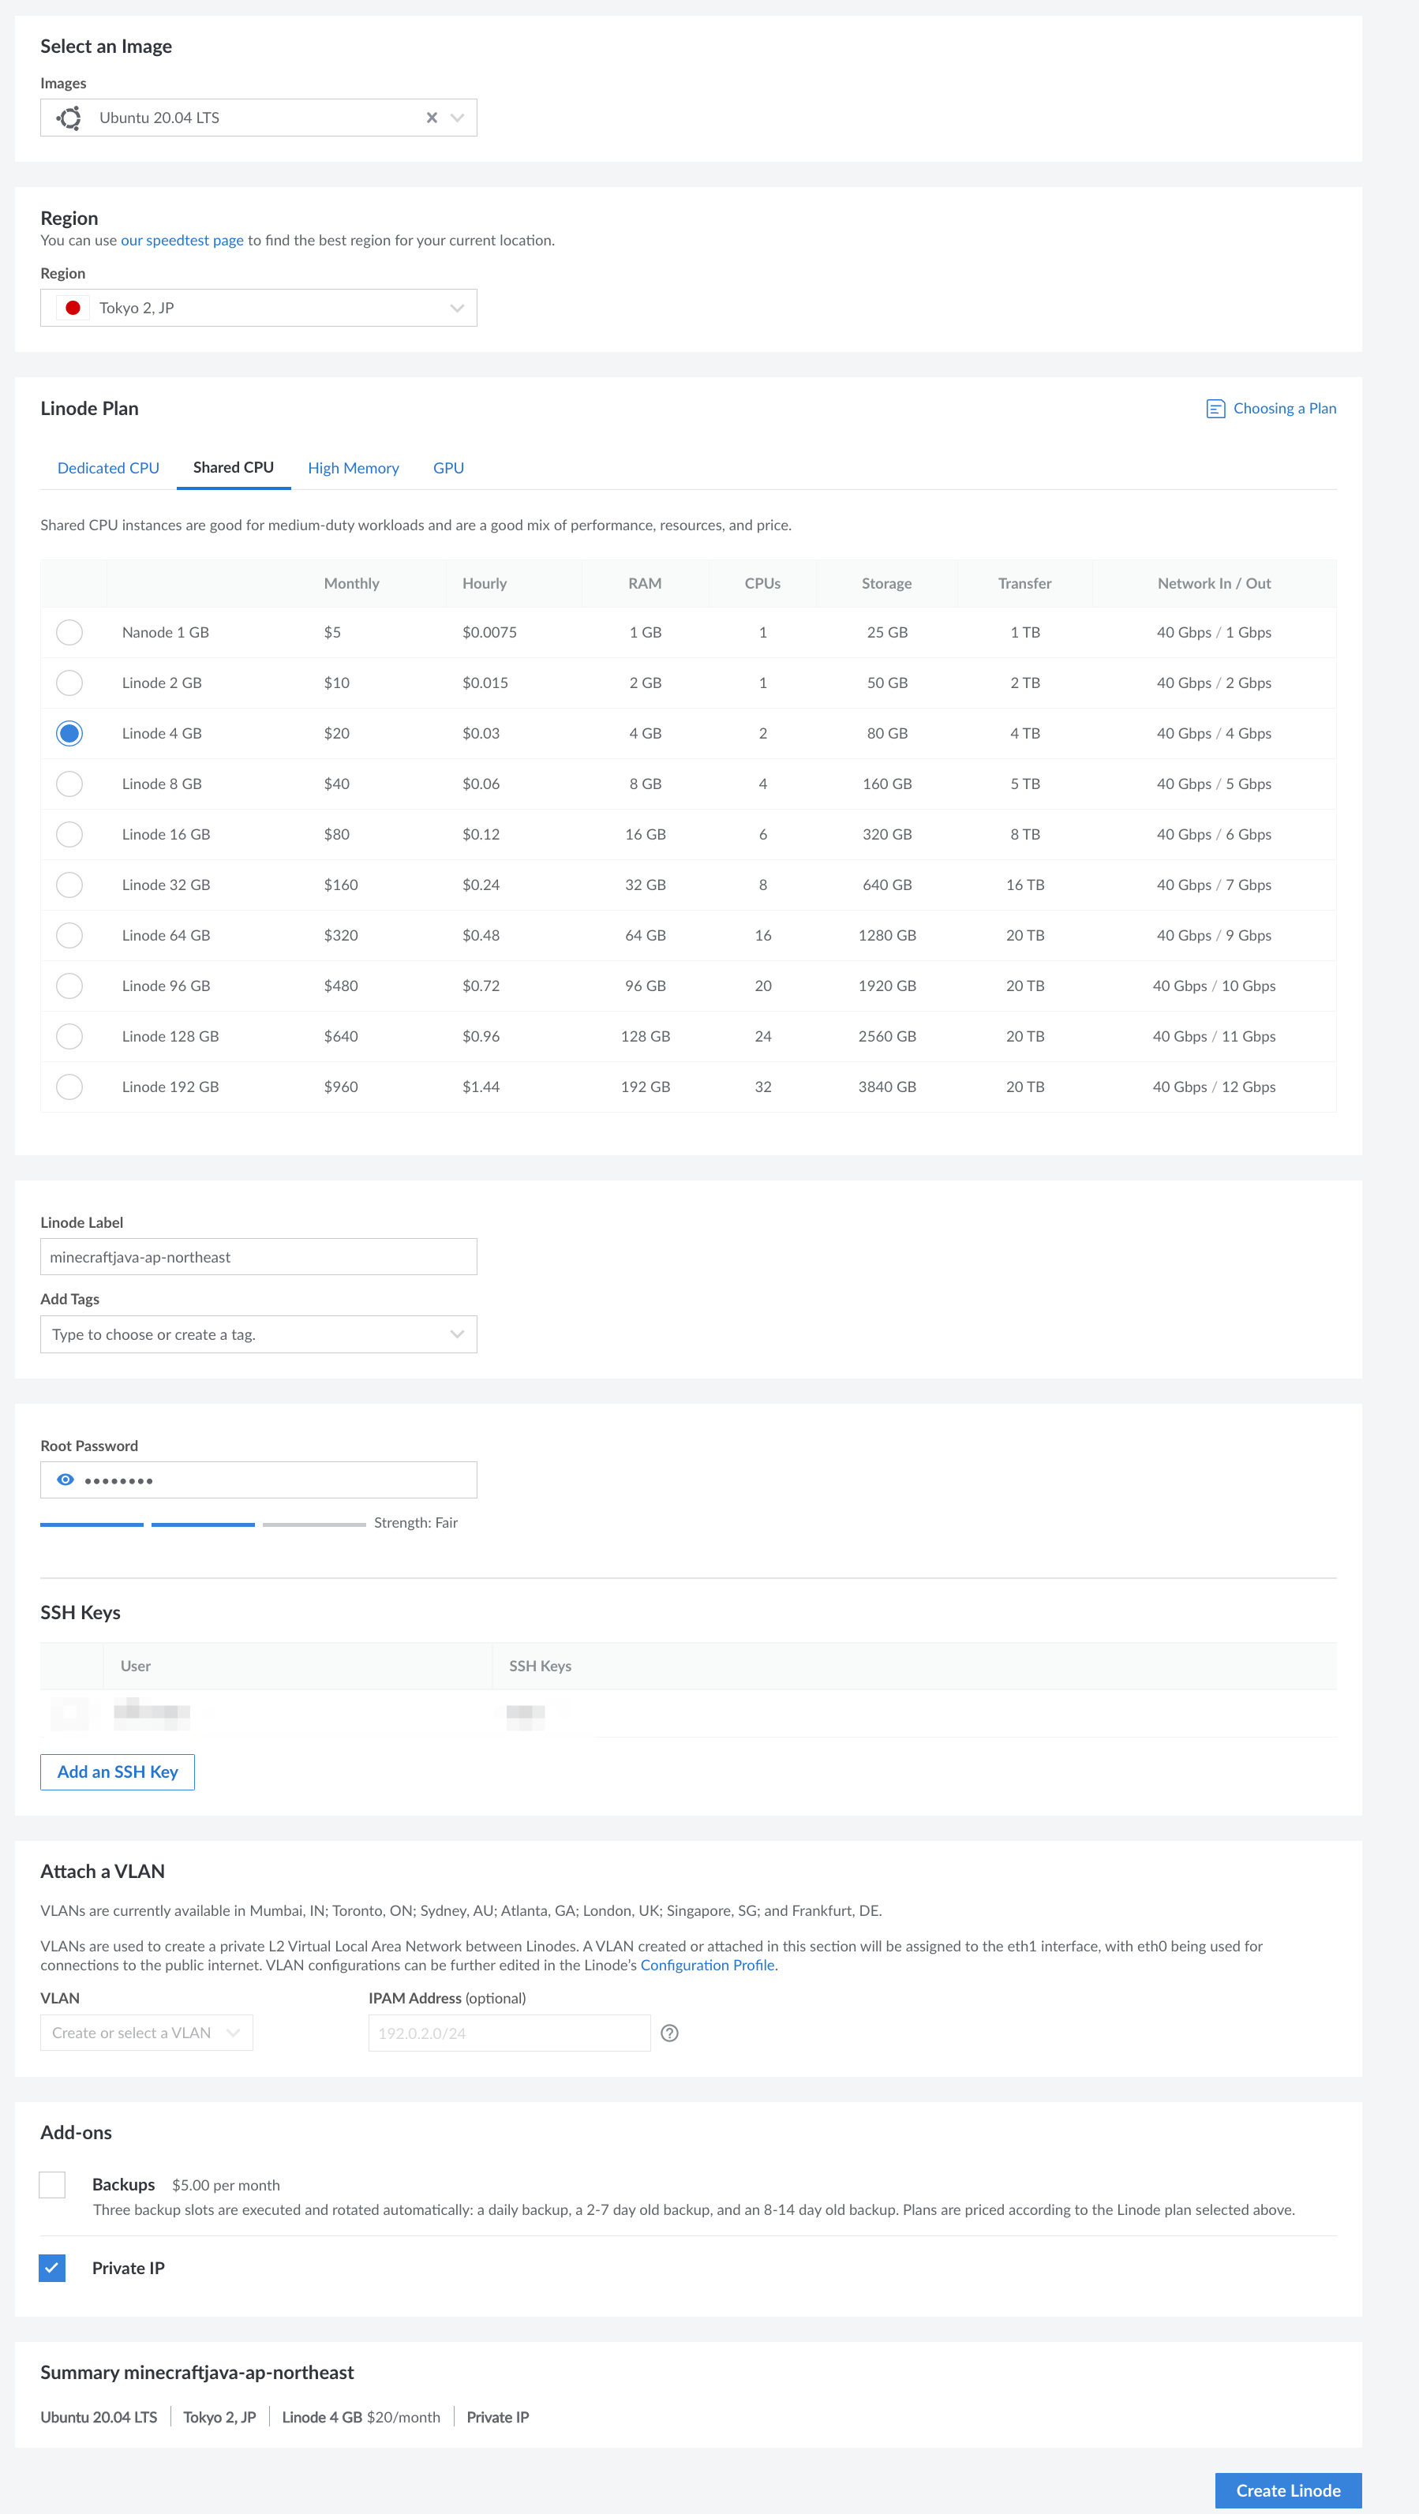Screen dimensions: 1419x2514
Task: Click the 1280 GB storage cell
Action: [x=887, y=936]
